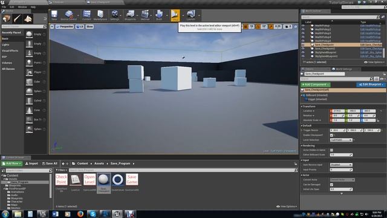This screenshot has width=387, height=218.
Task: Select the Landscape mode icon
Action: (28, 19)
